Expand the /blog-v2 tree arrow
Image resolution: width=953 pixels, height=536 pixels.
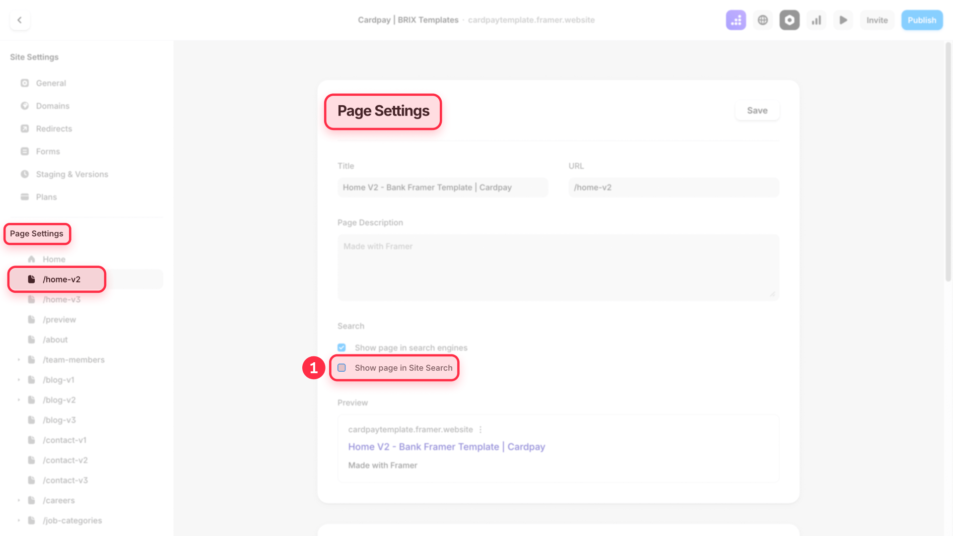click(19, 400)
